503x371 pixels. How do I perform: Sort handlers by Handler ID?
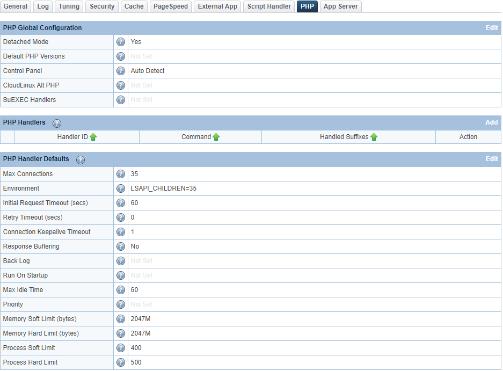77,137
